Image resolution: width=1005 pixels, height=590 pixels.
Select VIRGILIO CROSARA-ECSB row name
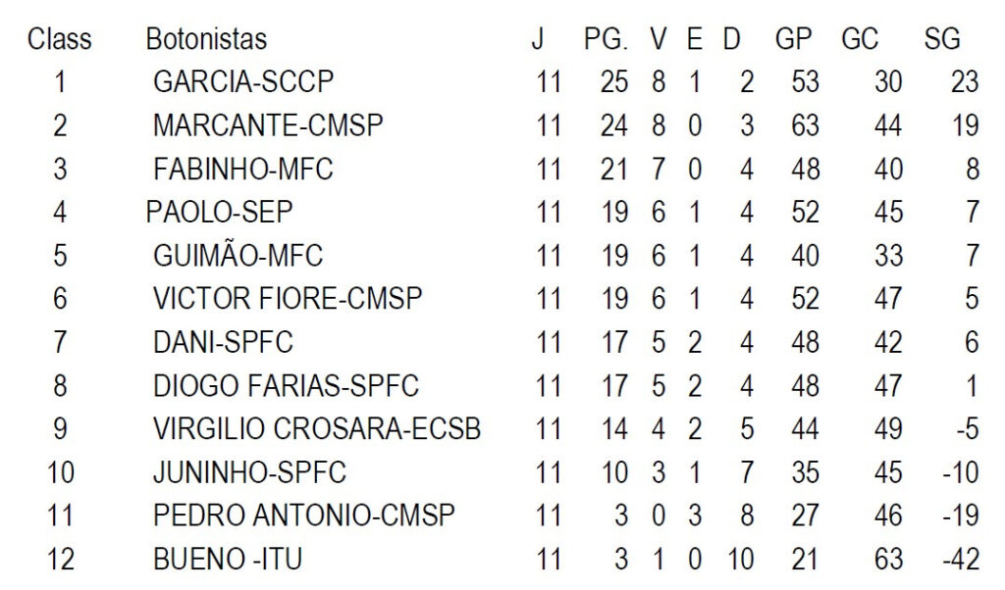316,429
